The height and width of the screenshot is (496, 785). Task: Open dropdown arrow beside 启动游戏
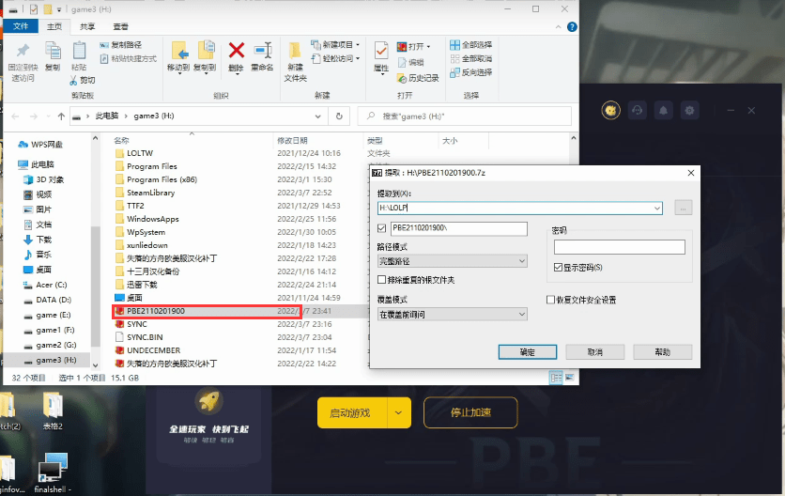click(x=399, y=412)
